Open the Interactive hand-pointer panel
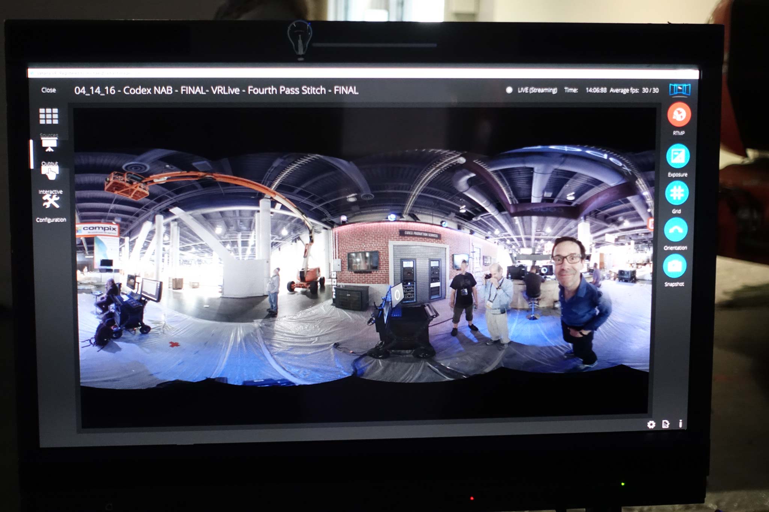 click(x=50, y=173)
